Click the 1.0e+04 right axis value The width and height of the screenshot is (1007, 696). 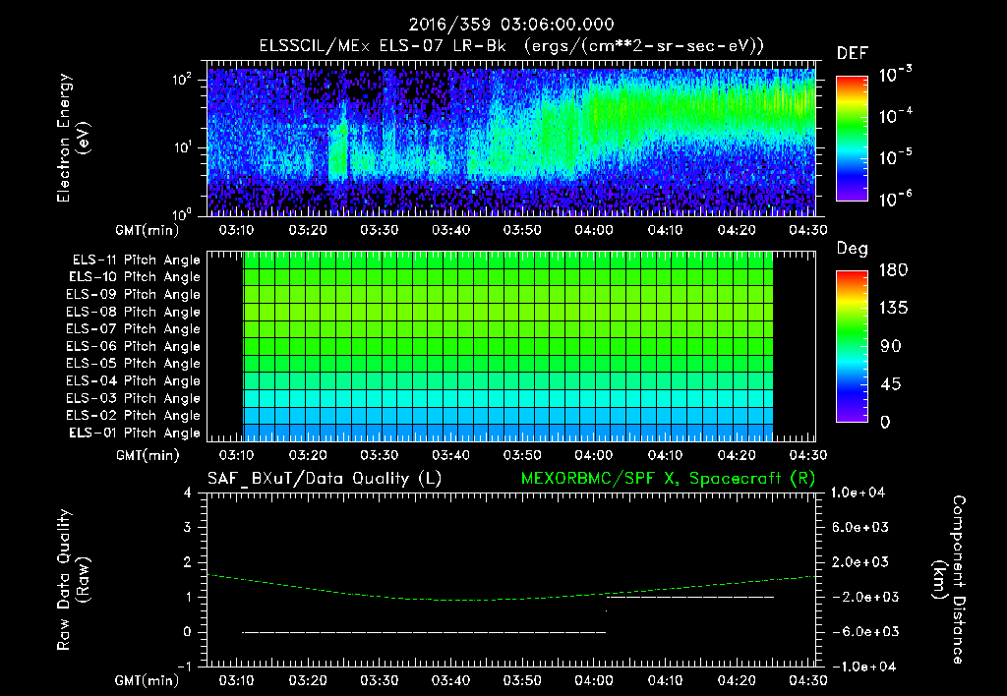858,493
